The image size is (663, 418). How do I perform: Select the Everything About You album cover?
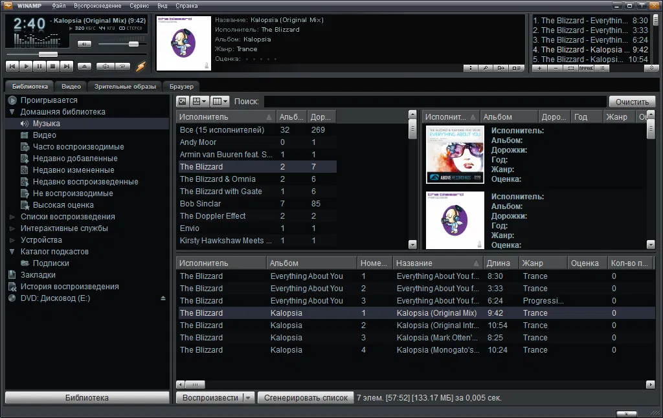pos(455,155)
